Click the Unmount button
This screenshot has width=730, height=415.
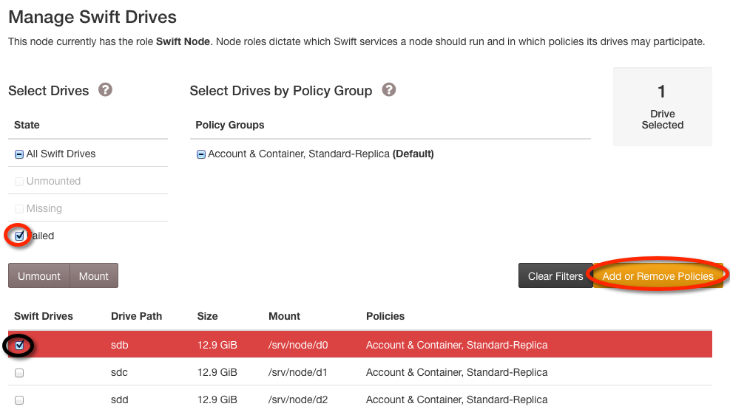click(39, 275)
